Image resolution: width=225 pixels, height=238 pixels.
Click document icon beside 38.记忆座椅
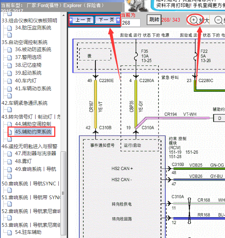point(10,65)
